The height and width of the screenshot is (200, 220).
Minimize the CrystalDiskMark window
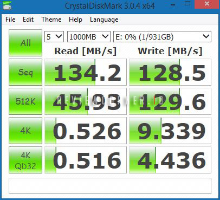(173, 4)
